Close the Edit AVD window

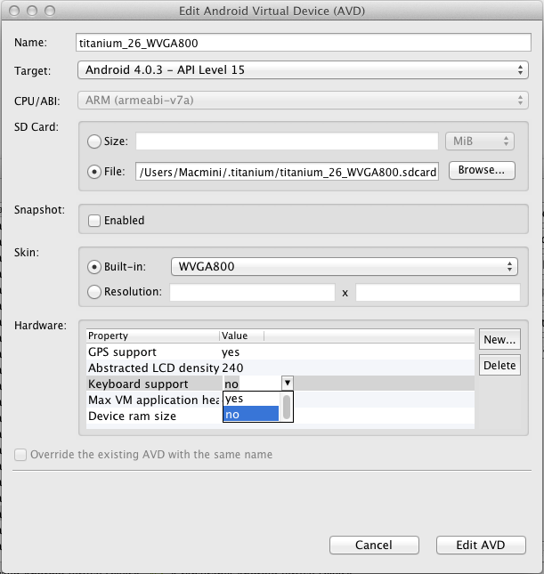pyautogui.click(x=14, y=11)
